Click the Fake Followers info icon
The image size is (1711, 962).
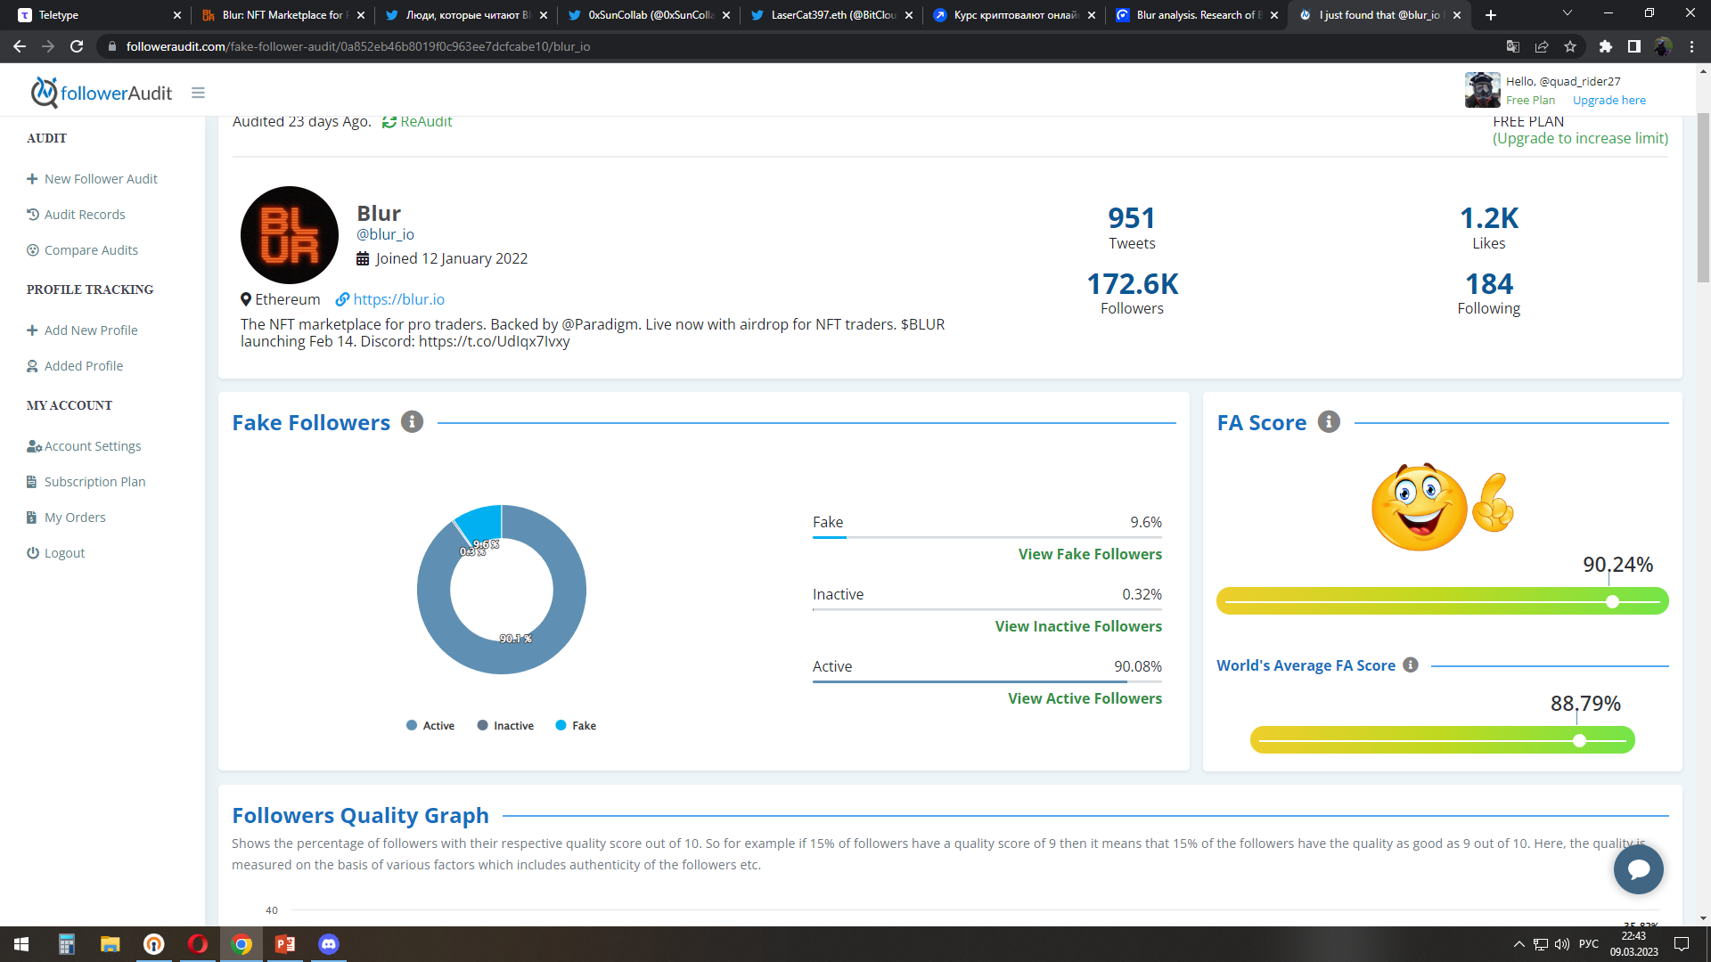tap(412, 422)
